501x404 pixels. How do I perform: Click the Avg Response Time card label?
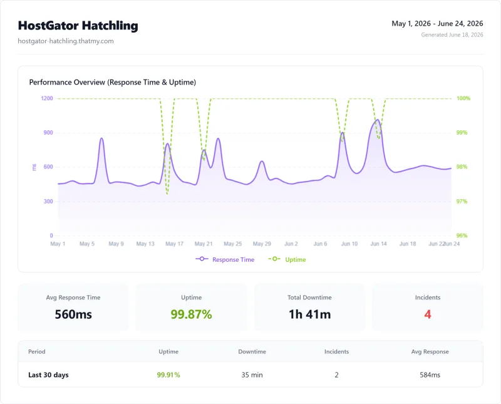point(73,298)
